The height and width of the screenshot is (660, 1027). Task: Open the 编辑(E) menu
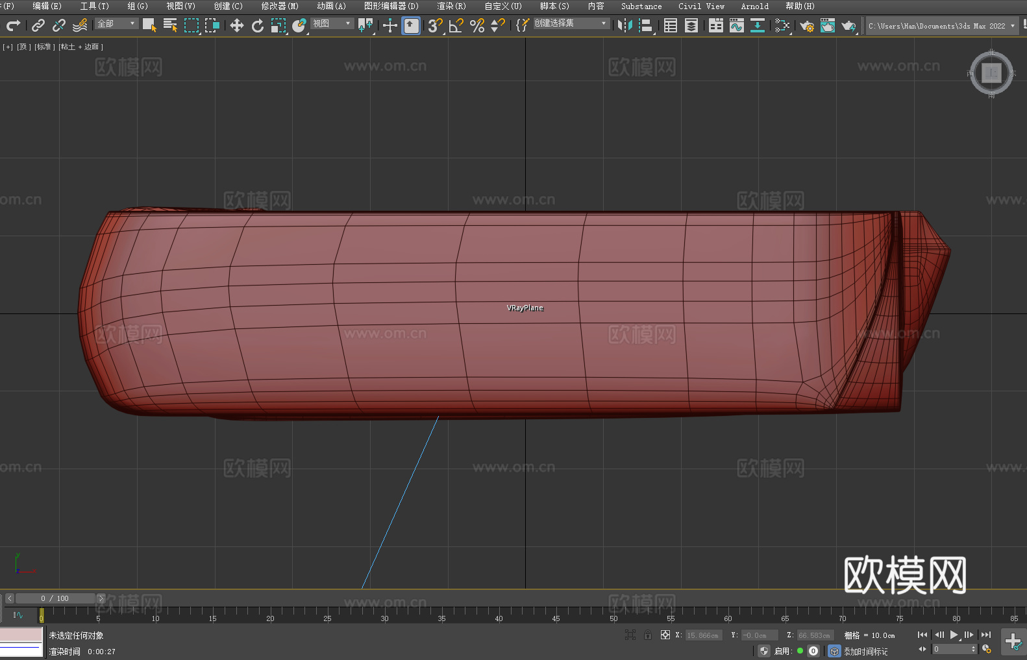[47, 6]
